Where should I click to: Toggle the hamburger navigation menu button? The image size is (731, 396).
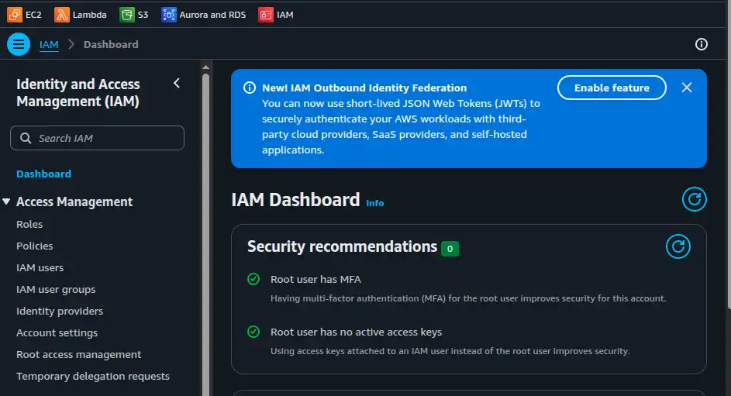pyautogui.click(x=19, y=44)
